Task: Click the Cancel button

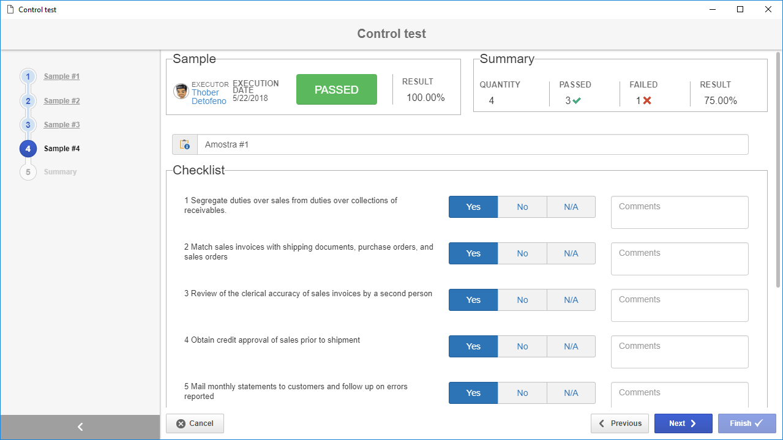Action: [x=195, y=423]
